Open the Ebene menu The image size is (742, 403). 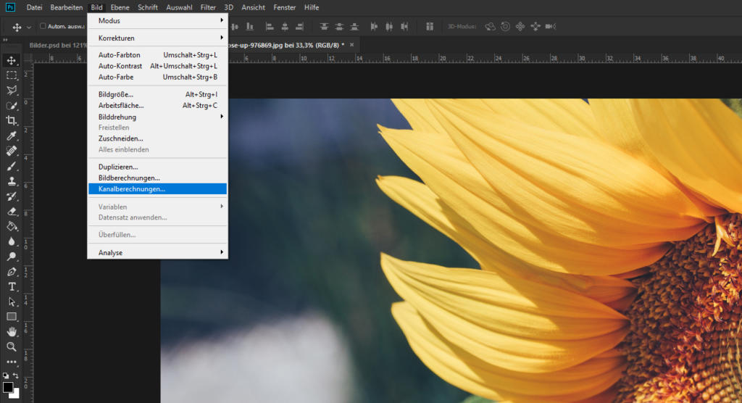[120, 7]
